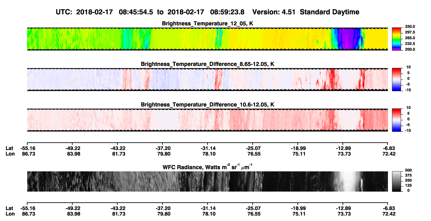431x221 pixels.
Task: Click the 'Lon' axis label above the WFC Radiance title
Action: coord(10,154)
